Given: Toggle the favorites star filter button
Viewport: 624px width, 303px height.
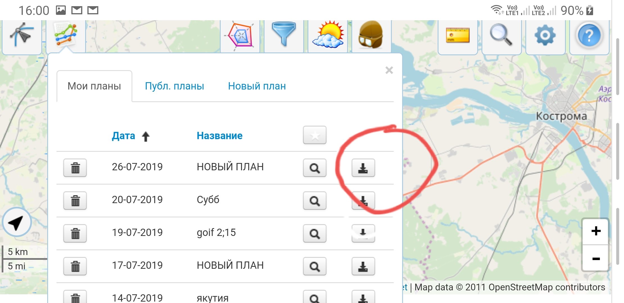Looking at the screenshot, I should [x=315, y=135].
